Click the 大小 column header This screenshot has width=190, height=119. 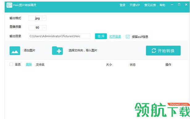pos(109,65)
